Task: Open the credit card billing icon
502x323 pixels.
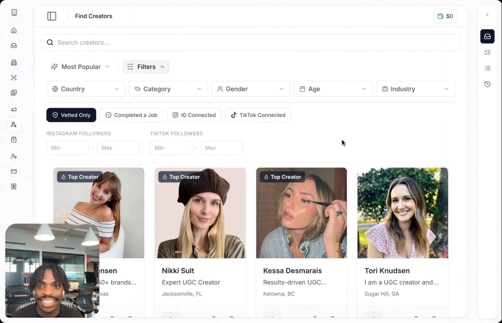Action: point(14,171)
